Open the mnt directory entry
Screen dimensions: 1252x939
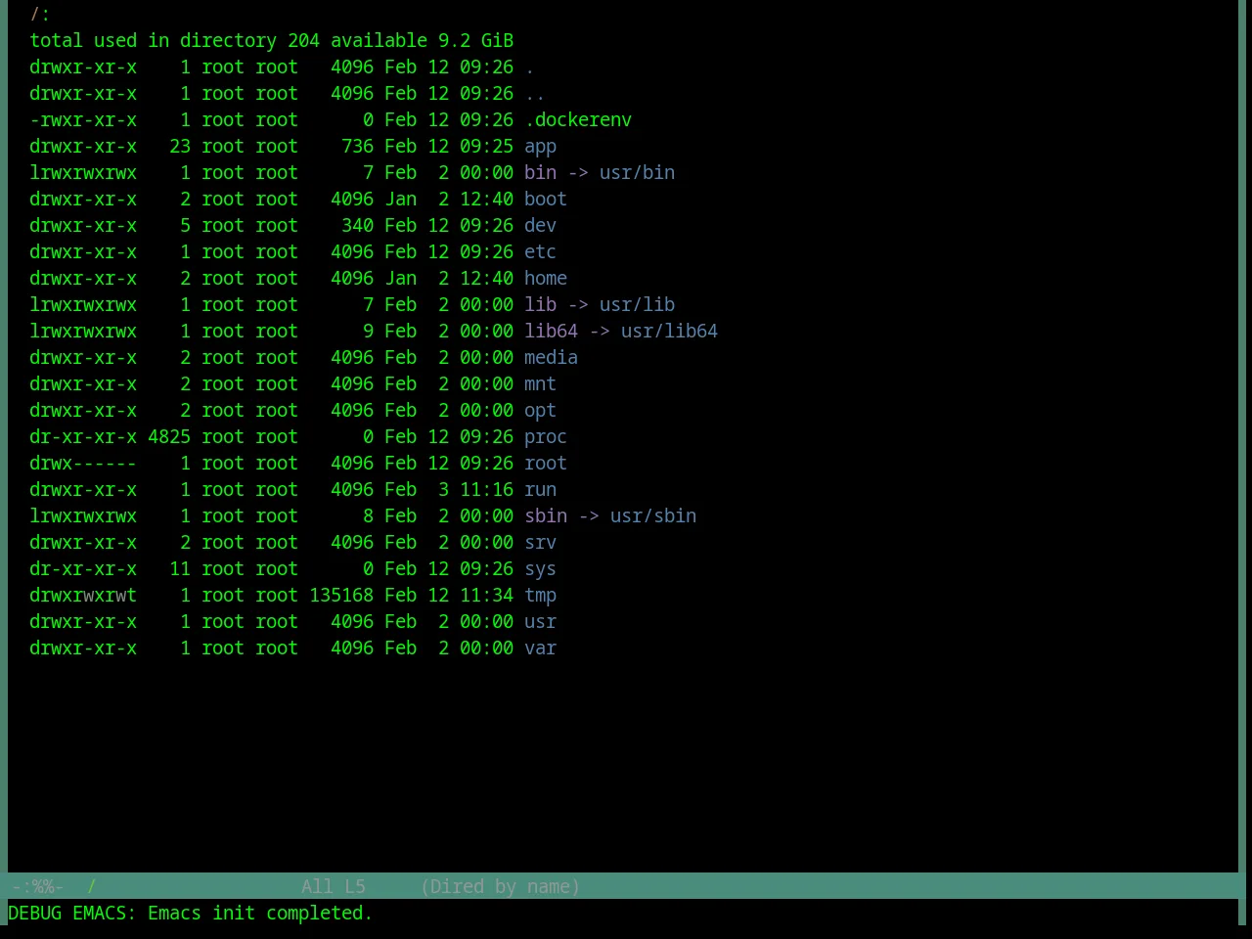click(540, 384)
